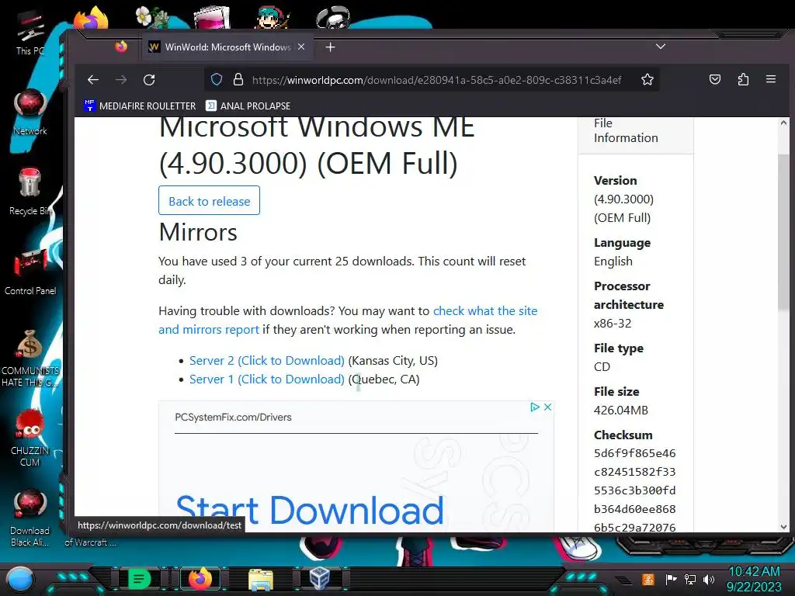795x596 pixels.
Task: Reload the current page
Action: tap(149, 80)
